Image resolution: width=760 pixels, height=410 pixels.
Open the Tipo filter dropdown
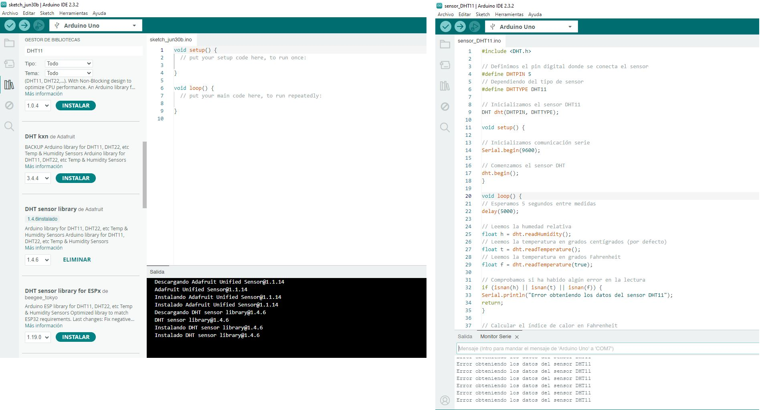(x=69, y=64)
